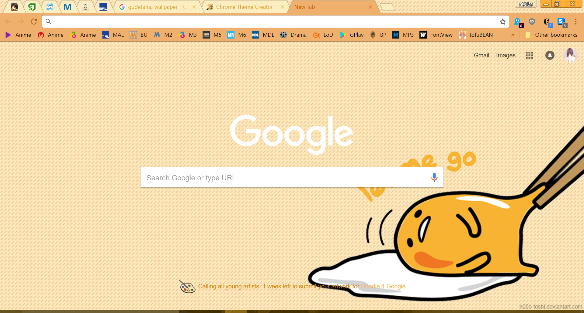Open the Gmail link
This screenshot has height=313, width=584.
coord(481,55)
